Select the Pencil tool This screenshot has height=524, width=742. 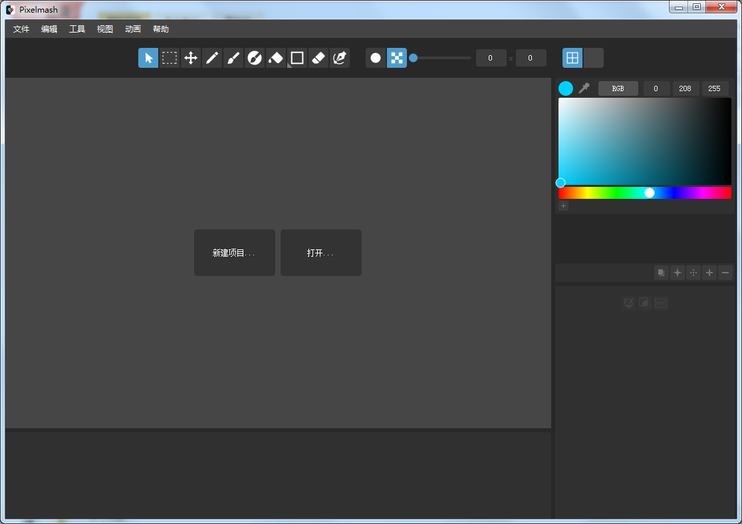[212, 58]
